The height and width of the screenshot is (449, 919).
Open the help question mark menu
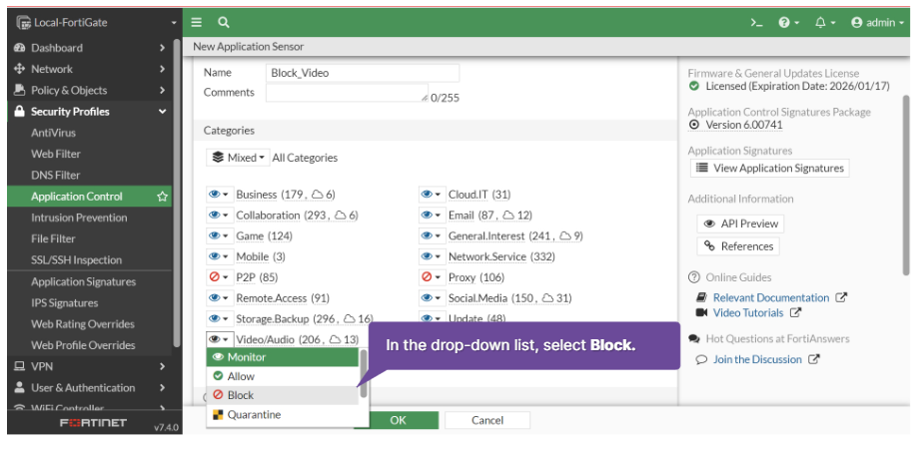[789, 23]
